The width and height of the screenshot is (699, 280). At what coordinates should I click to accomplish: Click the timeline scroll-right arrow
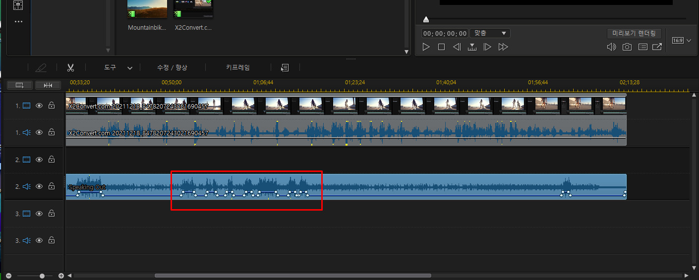pos(686,276)
